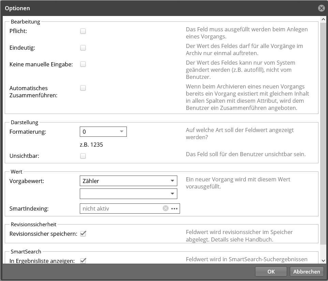Click 'Das Feld soll für den Benutzer unsichtbar sein.'
The height and width of the screenshot is (281, 328).
[x=246, y=154]
